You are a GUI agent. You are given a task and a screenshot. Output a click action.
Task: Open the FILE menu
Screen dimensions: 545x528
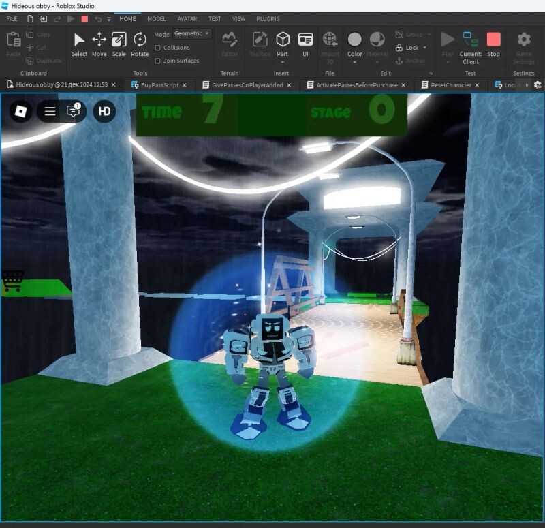point(12,19)
